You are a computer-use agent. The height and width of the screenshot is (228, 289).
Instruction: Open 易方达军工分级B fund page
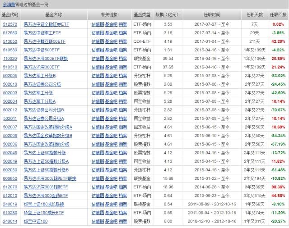point(40,76)
